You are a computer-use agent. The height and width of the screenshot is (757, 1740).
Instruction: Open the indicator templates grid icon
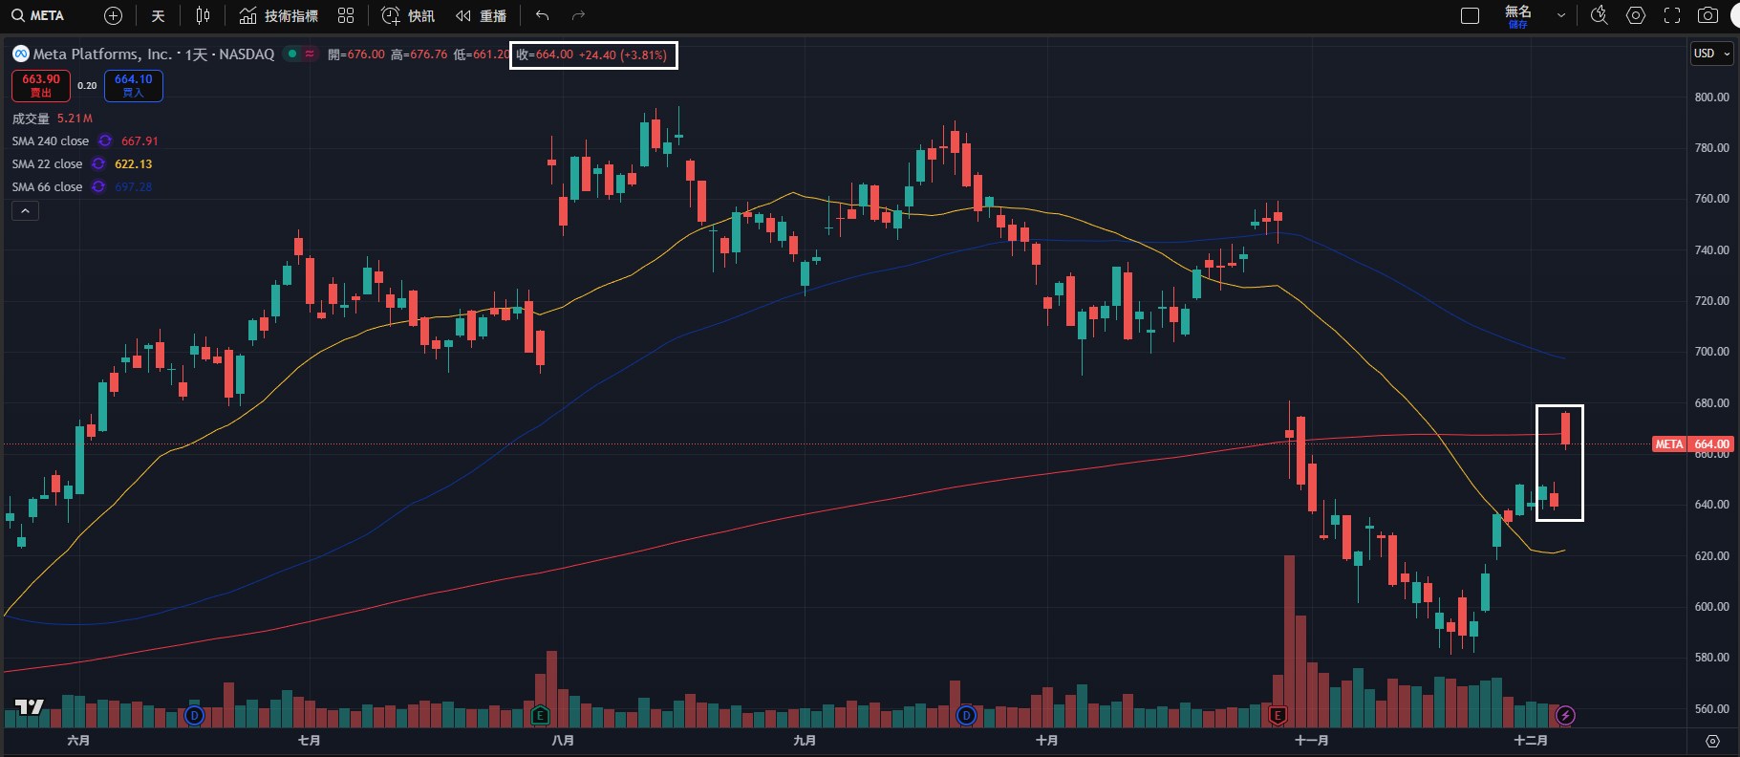(x=346, y=15)
